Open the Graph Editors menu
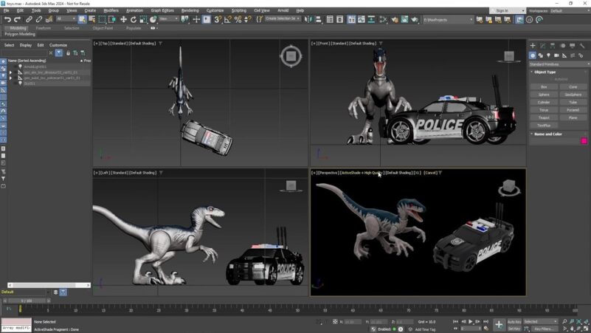This screenshot has width=591, height=333. pos(162,10)
